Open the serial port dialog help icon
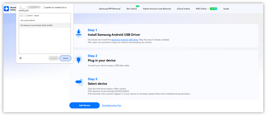 [20, 58]
